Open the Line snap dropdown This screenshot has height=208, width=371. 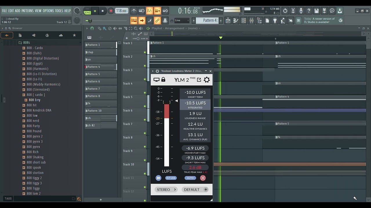click(182, 21)
